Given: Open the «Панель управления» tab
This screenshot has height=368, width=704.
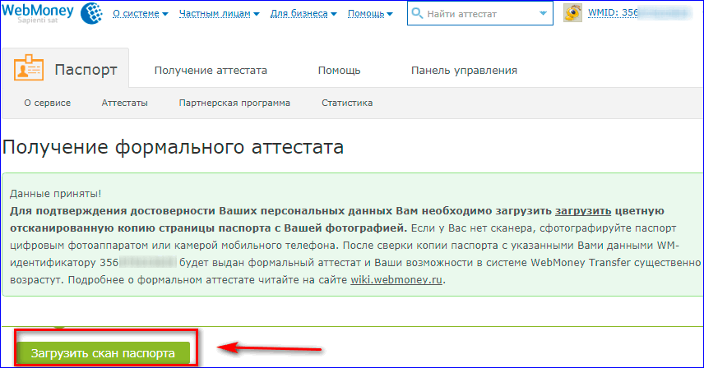Looking at the screenshot, I should tap(464, 71).
